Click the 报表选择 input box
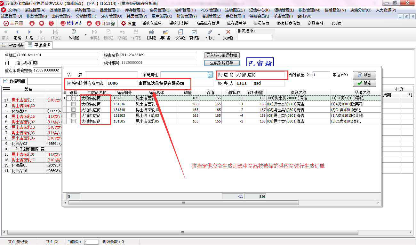This screenshot has width=416, height=245. (x=255, y=37)
